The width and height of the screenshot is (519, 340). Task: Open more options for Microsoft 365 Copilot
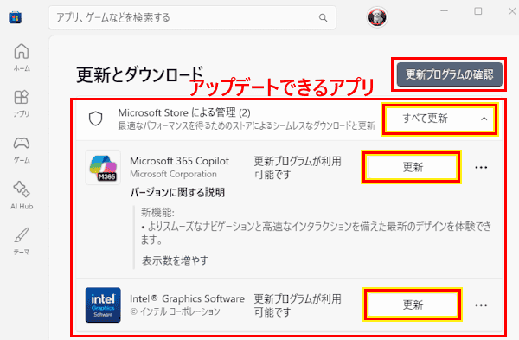(481, 168)
